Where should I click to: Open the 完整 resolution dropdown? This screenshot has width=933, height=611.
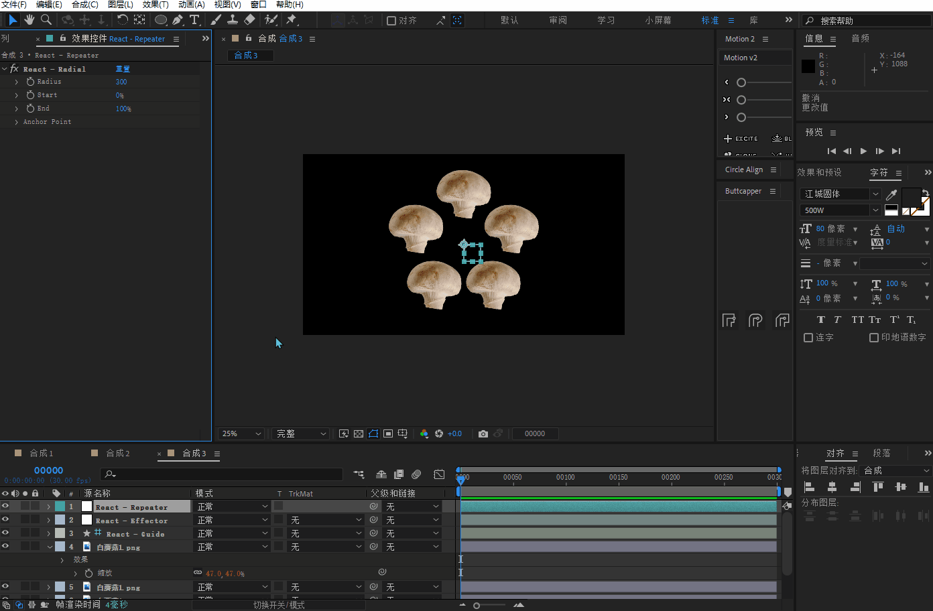300,433
